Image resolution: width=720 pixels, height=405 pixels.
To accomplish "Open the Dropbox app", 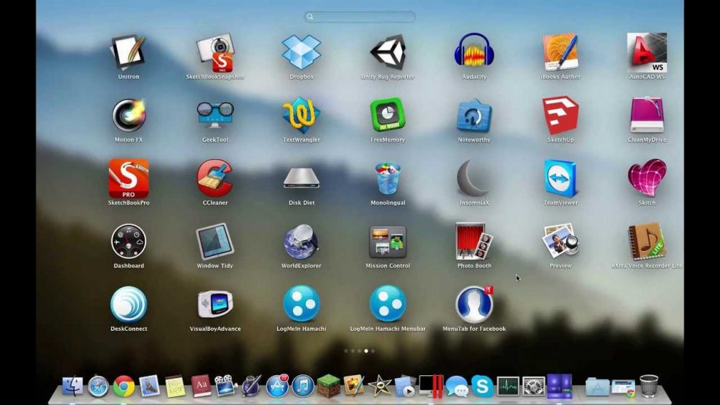I will 301,52.
